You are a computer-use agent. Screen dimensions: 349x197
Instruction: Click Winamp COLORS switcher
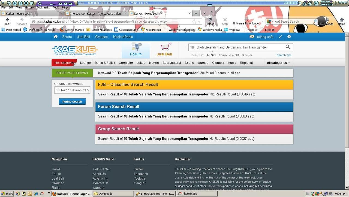pyautogui.click(x=327, y=4)
